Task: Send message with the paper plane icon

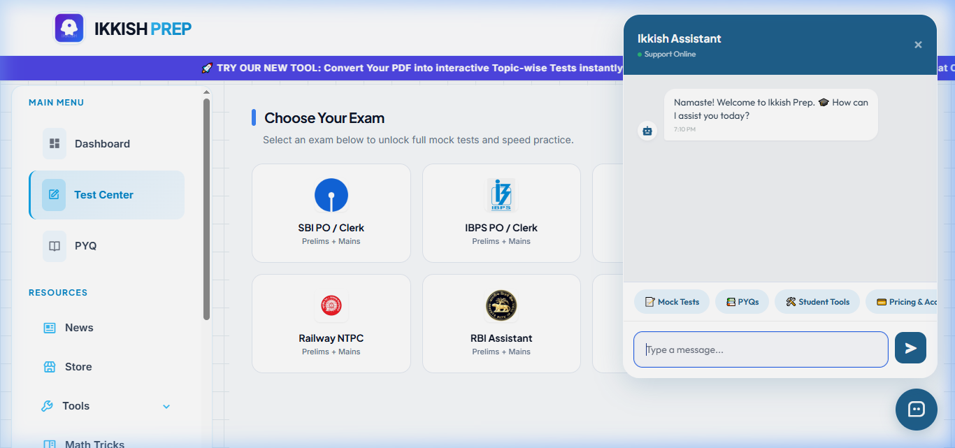Action: [910, 348]
